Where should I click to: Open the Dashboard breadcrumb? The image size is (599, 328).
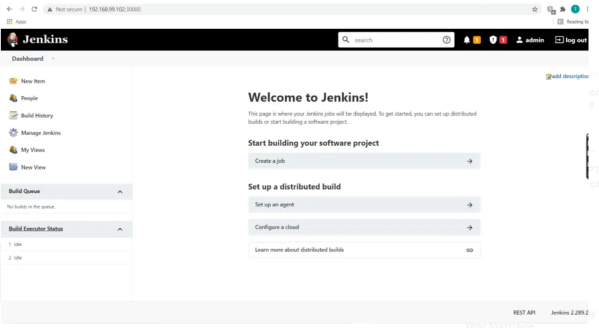(27, 59)
